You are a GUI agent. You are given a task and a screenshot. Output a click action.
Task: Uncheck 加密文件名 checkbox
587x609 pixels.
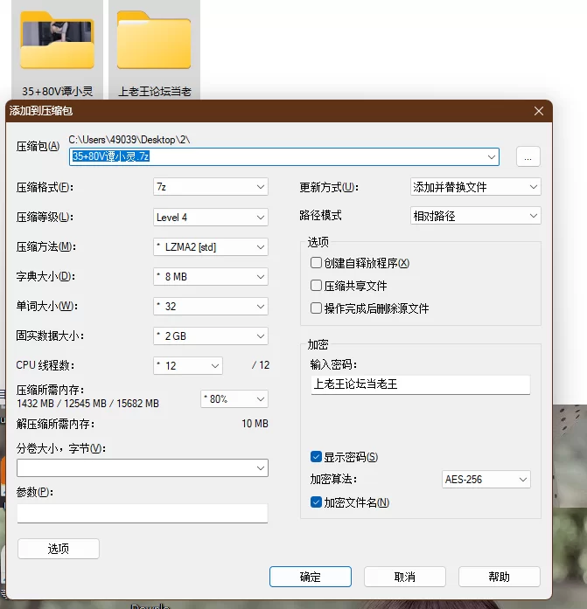pyautogui.click(x=316, y=502)
